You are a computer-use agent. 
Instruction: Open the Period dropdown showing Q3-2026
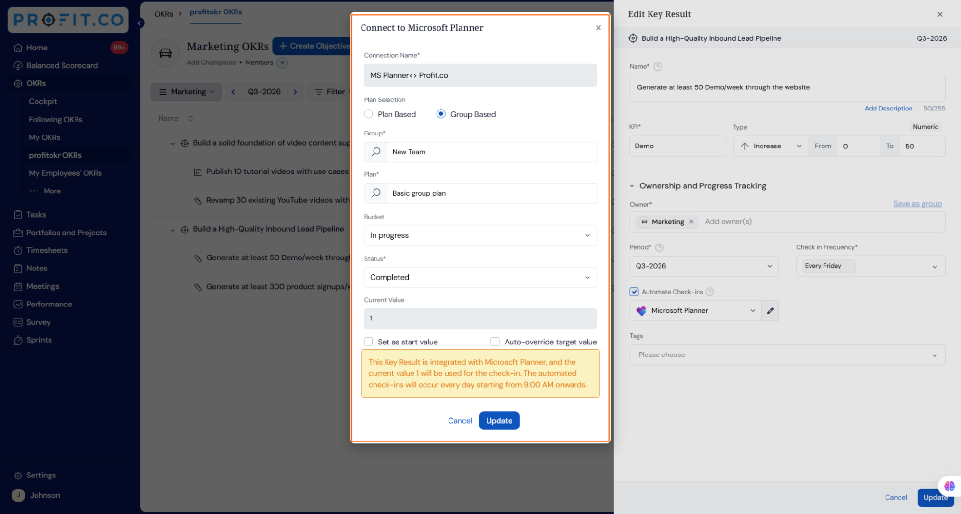click(704, 266)
